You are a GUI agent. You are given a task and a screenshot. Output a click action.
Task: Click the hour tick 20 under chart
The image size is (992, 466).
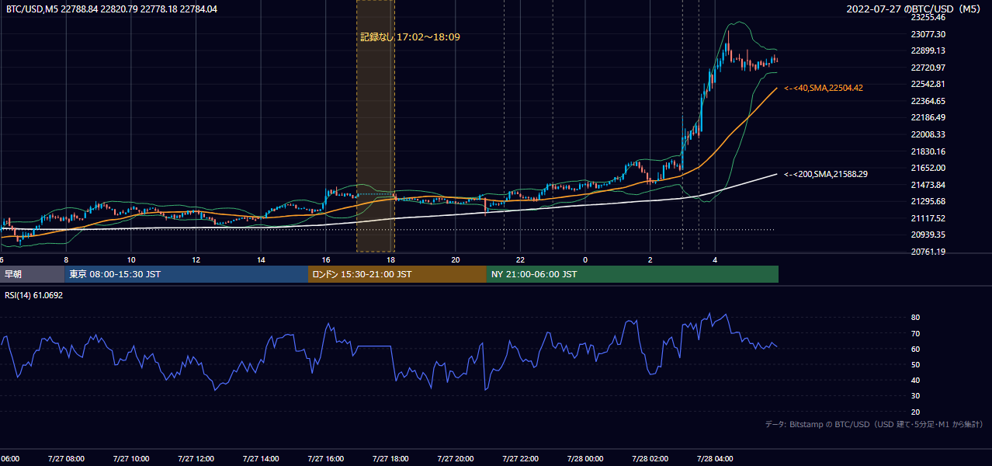point(456,259)
